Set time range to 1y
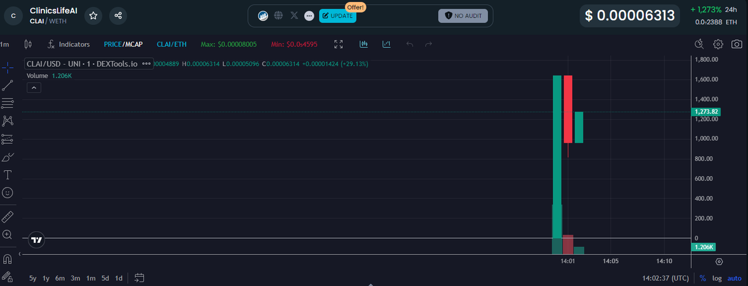748x286 pixels. (46, 278)
